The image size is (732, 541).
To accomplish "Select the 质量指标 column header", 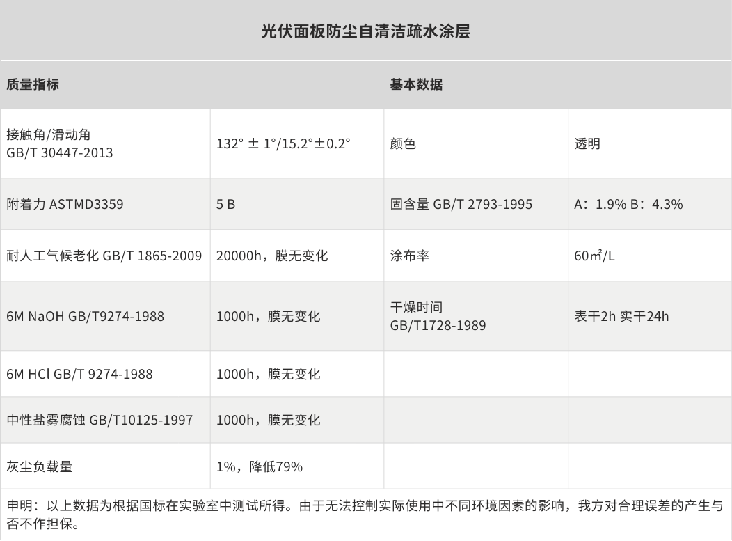I will [x=33, y=84].
